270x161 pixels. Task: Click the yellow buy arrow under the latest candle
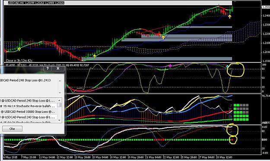tap(229, 16)
